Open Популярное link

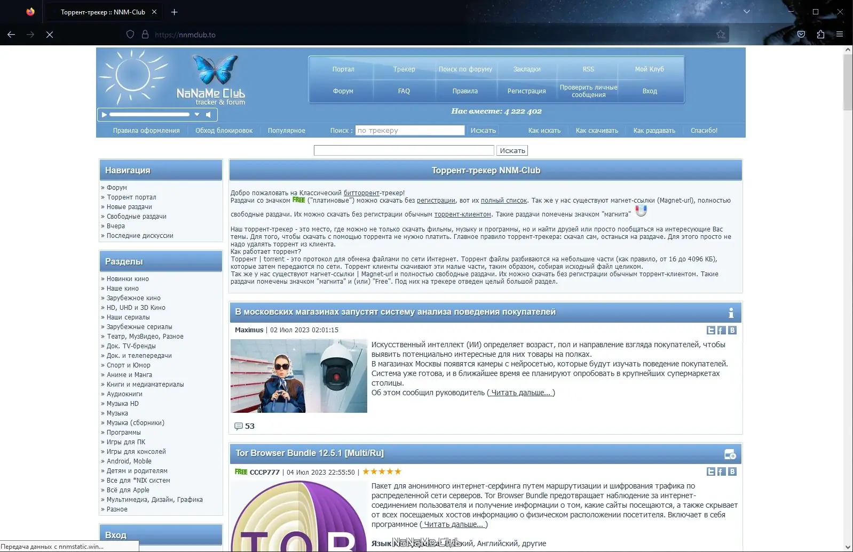[x=287, y=131]
